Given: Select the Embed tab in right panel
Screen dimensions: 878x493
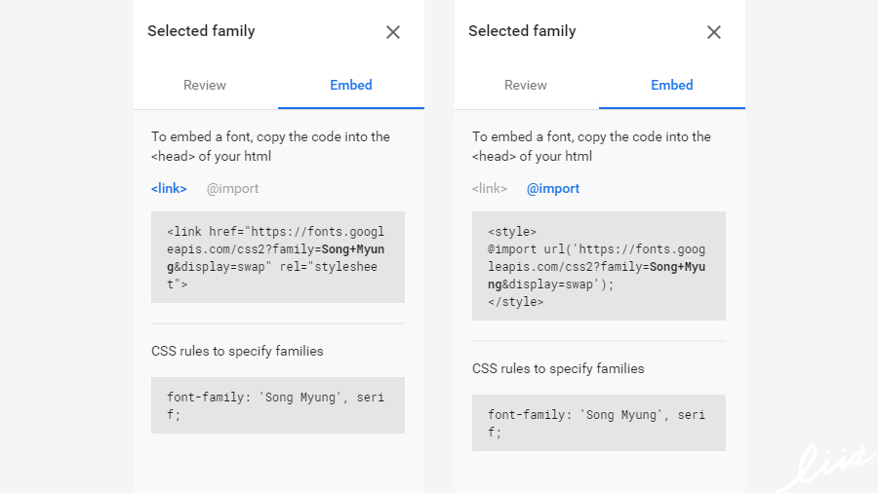Looking at the screenshot, I should click(x=672, y=86).
